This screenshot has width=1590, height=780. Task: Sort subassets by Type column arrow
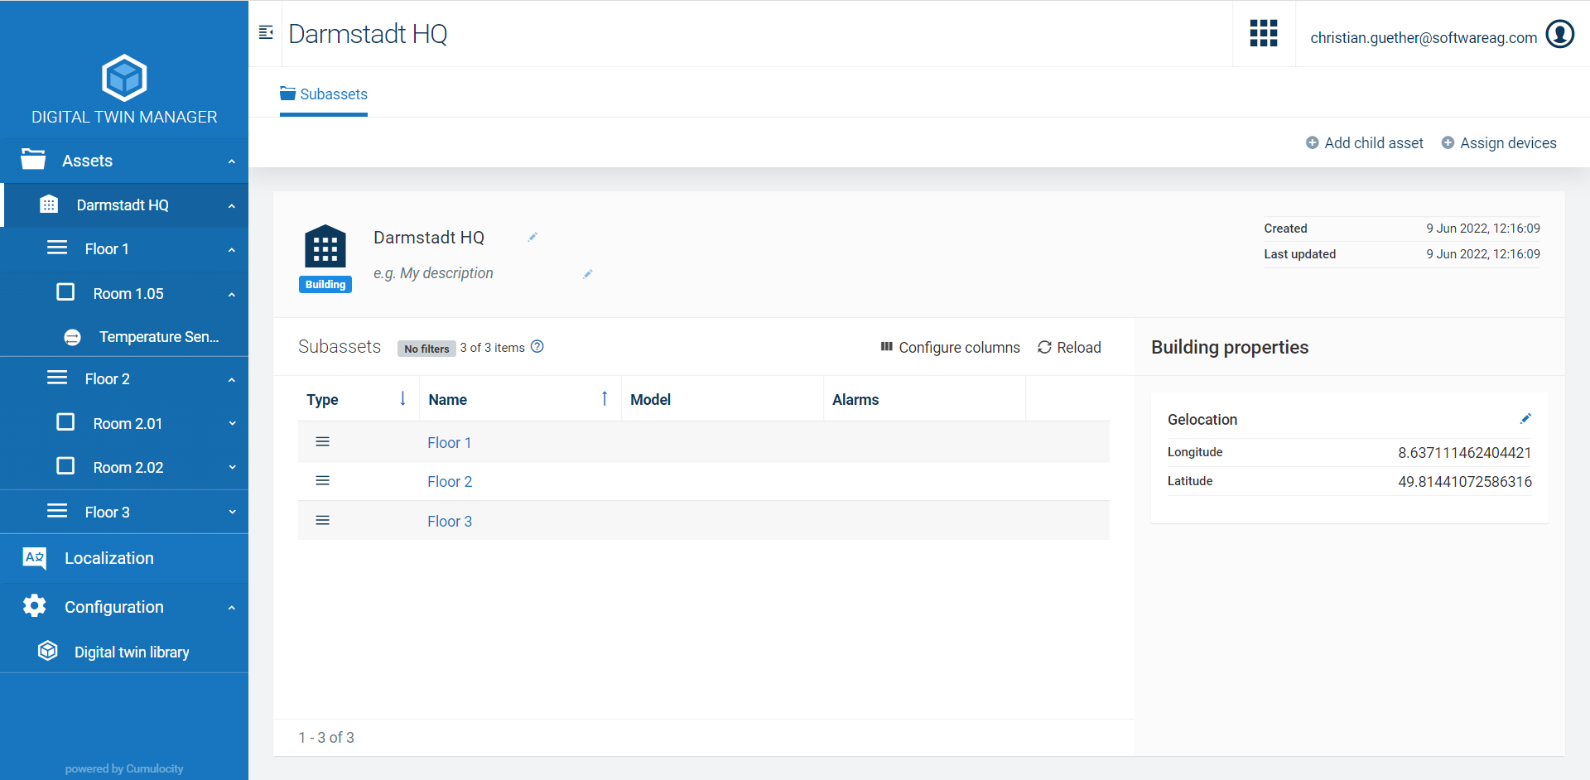402,399
